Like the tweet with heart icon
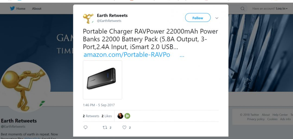Image resolution: width=293 pixels, height=139 pixels. pyautogui.click(x=124, y=127)
